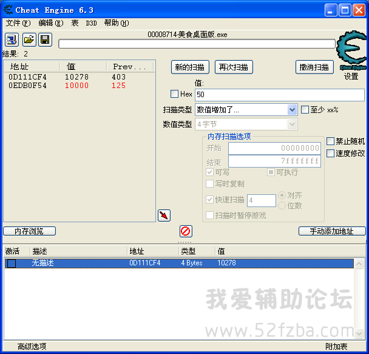This screenshot has height=354, width=369.
Task: Open the 帮助 menu
Action: [116, 23]
